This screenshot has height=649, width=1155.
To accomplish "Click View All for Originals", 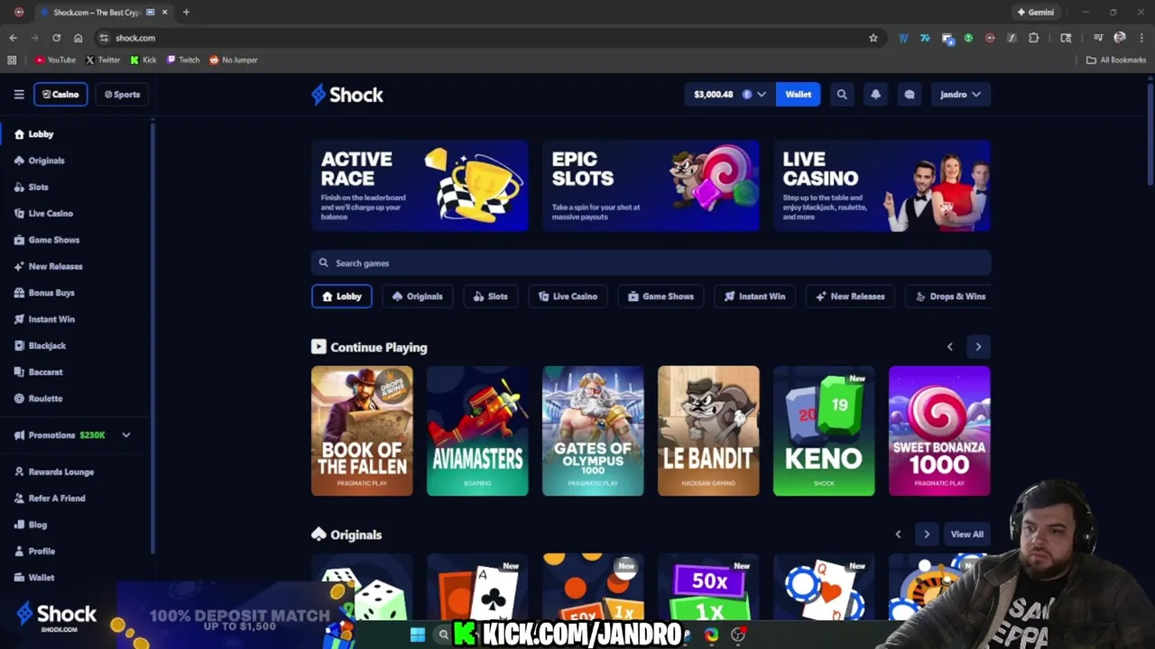I will click(966, 535).
